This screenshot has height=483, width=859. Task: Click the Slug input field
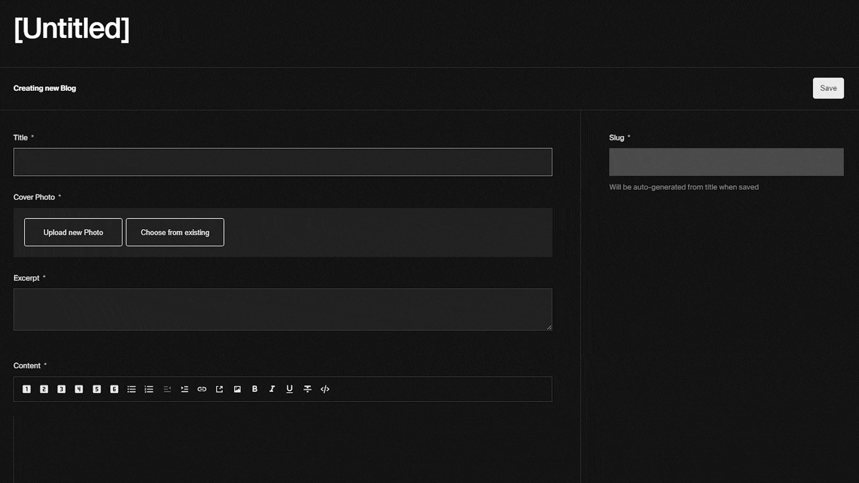coord(726,162)
